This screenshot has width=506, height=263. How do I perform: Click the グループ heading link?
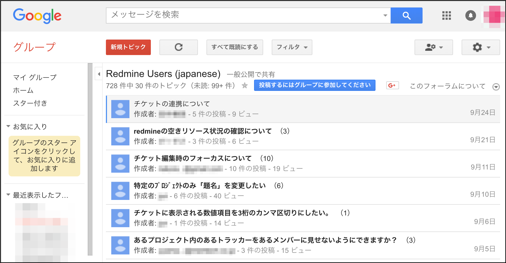click(x=34, y=47)
